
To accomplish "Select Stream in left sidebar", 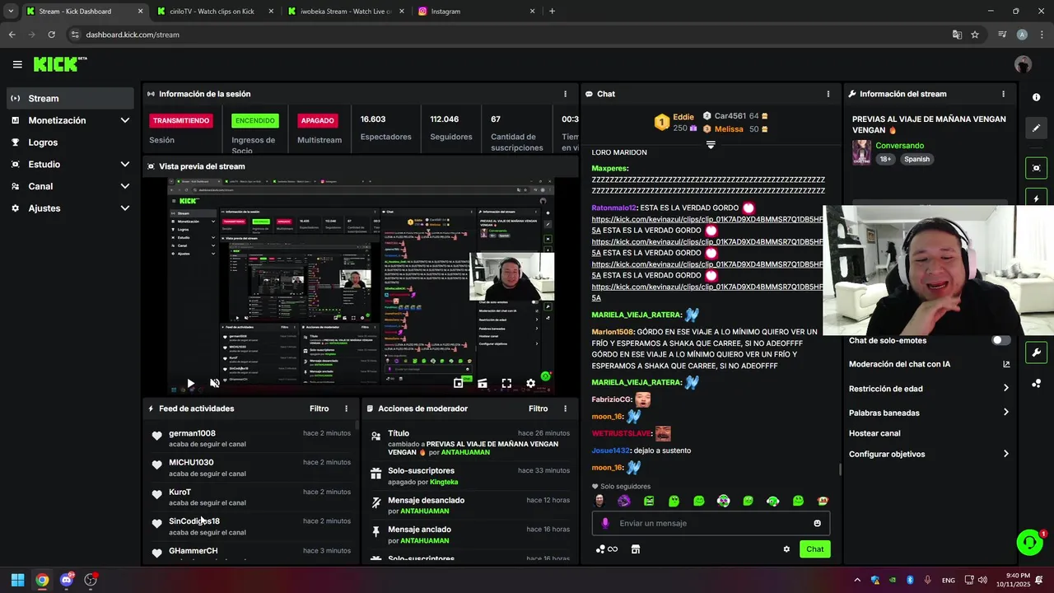I will click(70, 98).
